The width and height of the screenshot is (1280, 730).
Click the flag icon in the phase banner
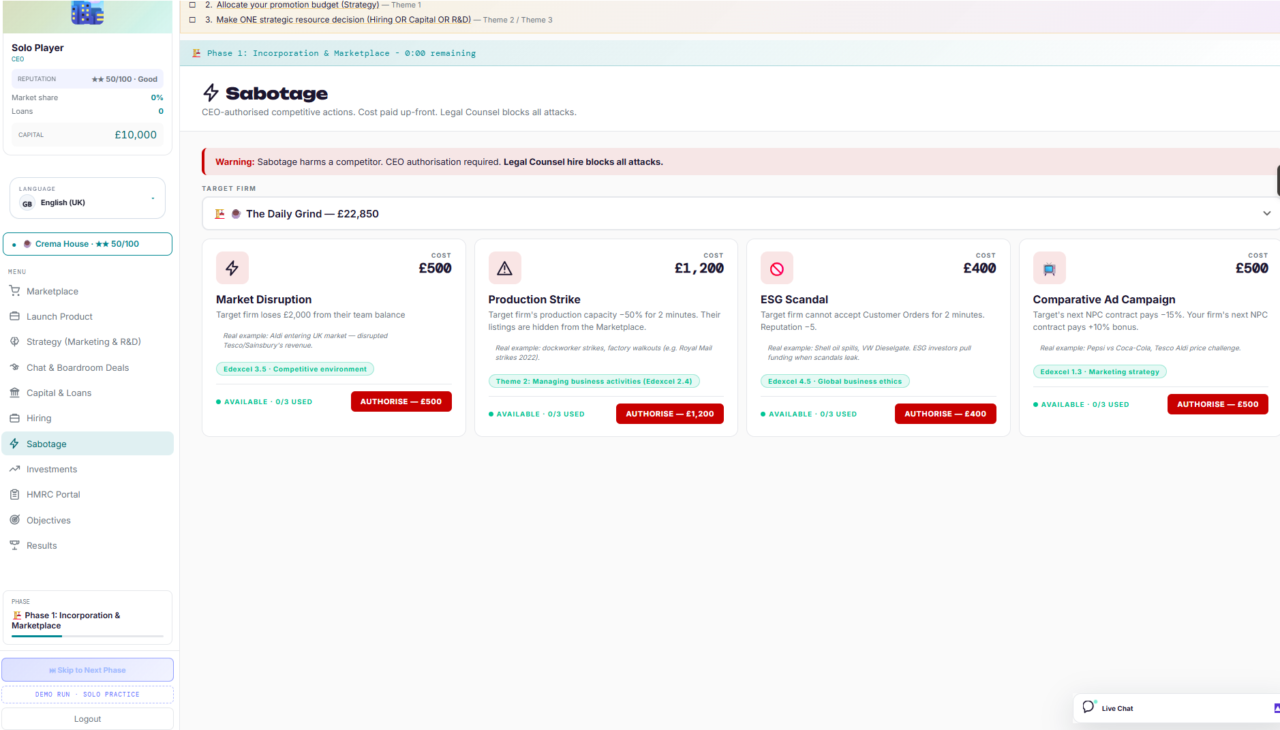196,53
